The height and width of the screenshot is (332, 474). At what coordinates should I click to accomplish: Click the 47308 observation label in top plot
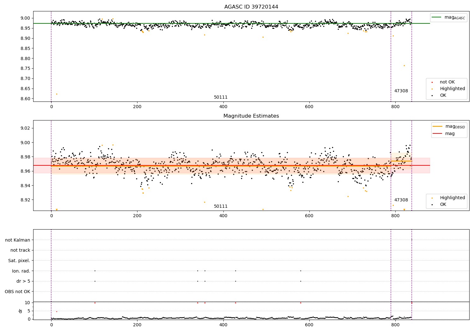click(x=401, y=91)
